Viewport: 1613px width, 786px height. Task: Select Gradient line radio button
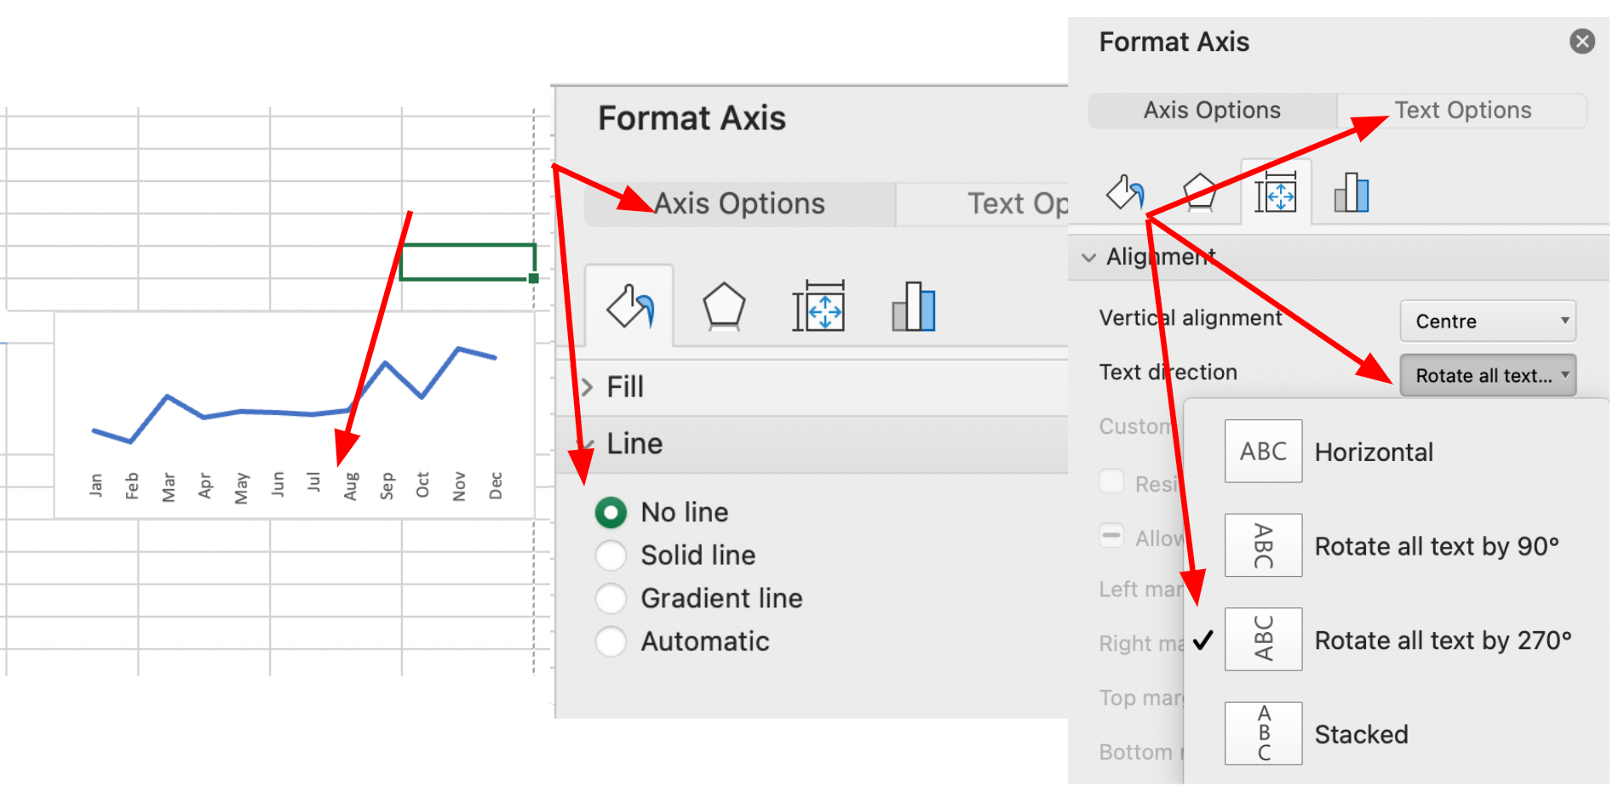[x=611, y=599]
